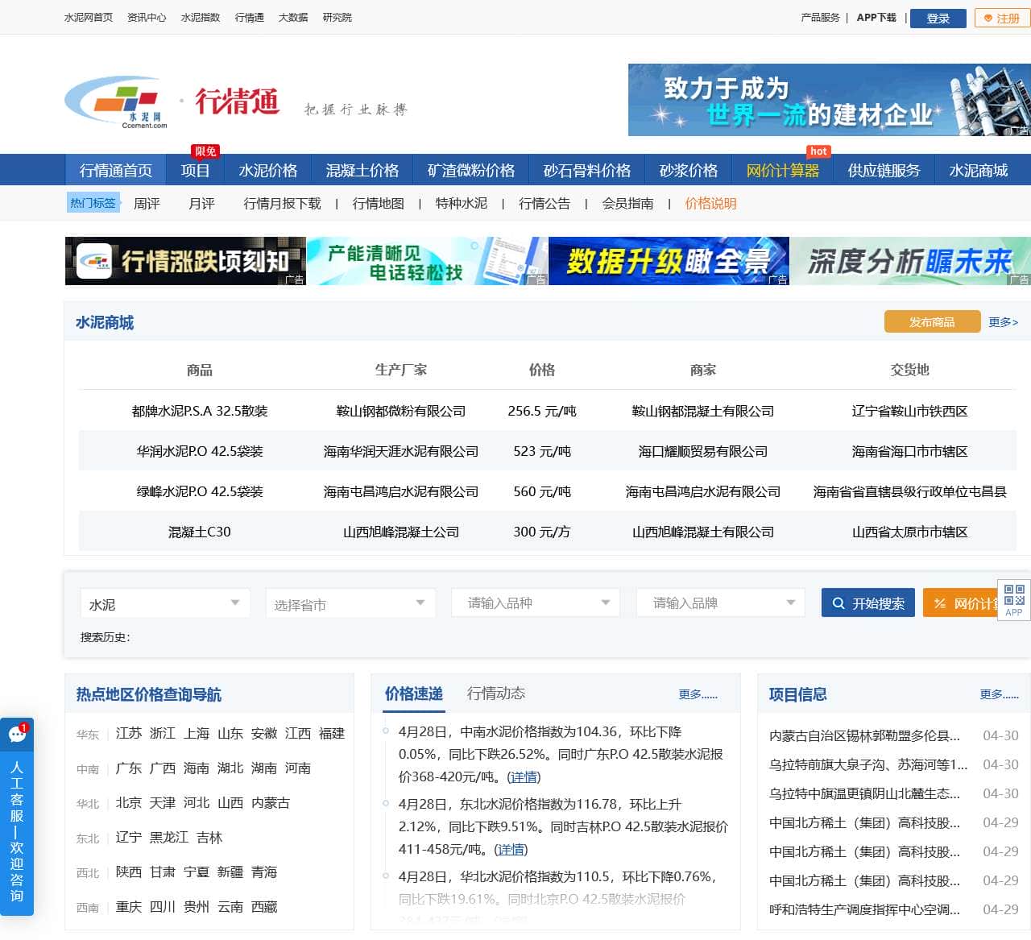Switch to the 行情动态 tab
Screen dimensions: 1031x940
point(497,693)
